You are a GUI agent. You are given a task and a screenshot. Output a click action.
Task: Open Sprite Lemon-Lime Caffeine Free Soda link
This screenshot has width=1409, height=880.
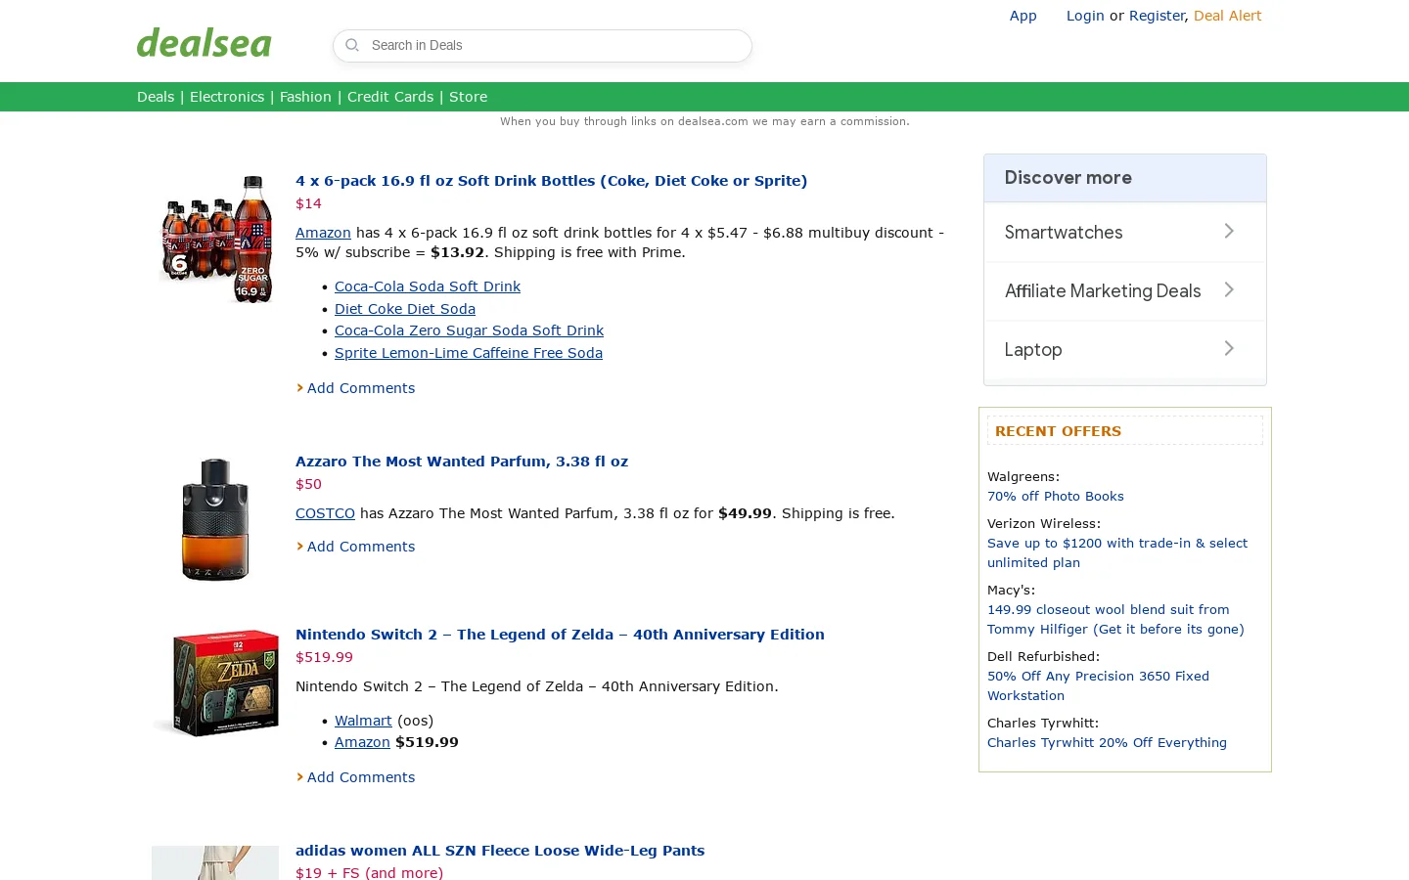[469, 353]
